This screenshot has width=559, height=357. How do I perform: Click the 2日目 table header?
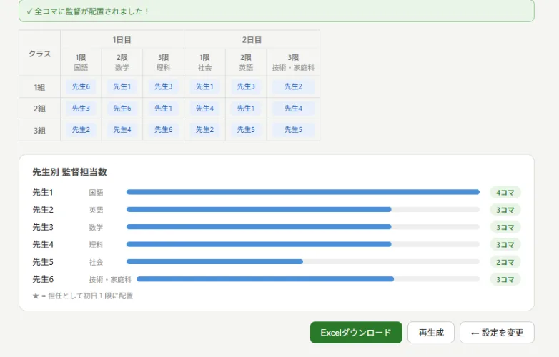252,39
